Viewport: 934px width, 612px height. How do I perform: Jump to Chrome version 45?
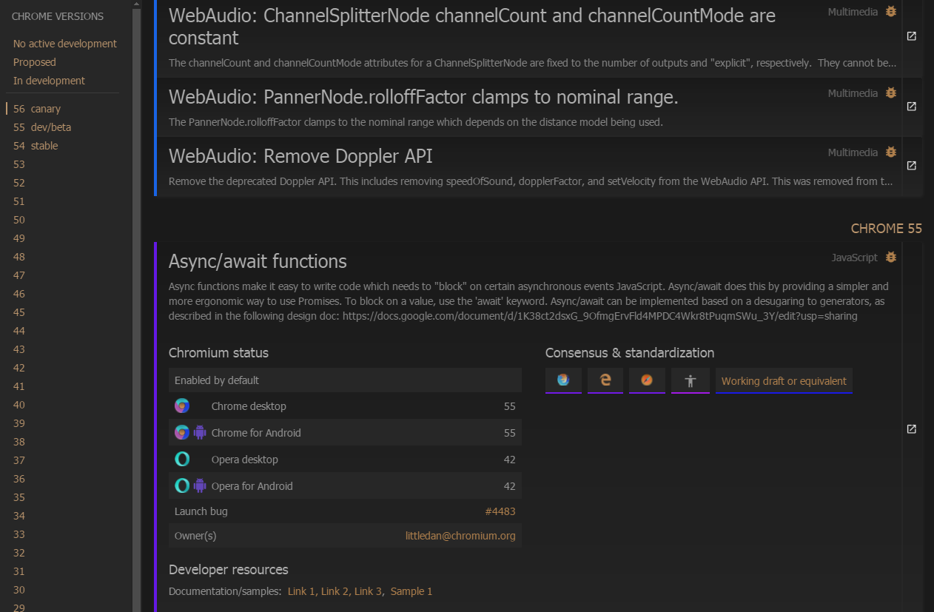point(19,312)
